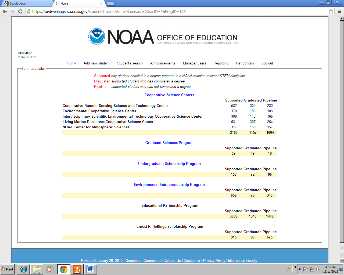Open the Information Quality footer link
This screenshot has height=275, width=344.
(x=243, y=261)
